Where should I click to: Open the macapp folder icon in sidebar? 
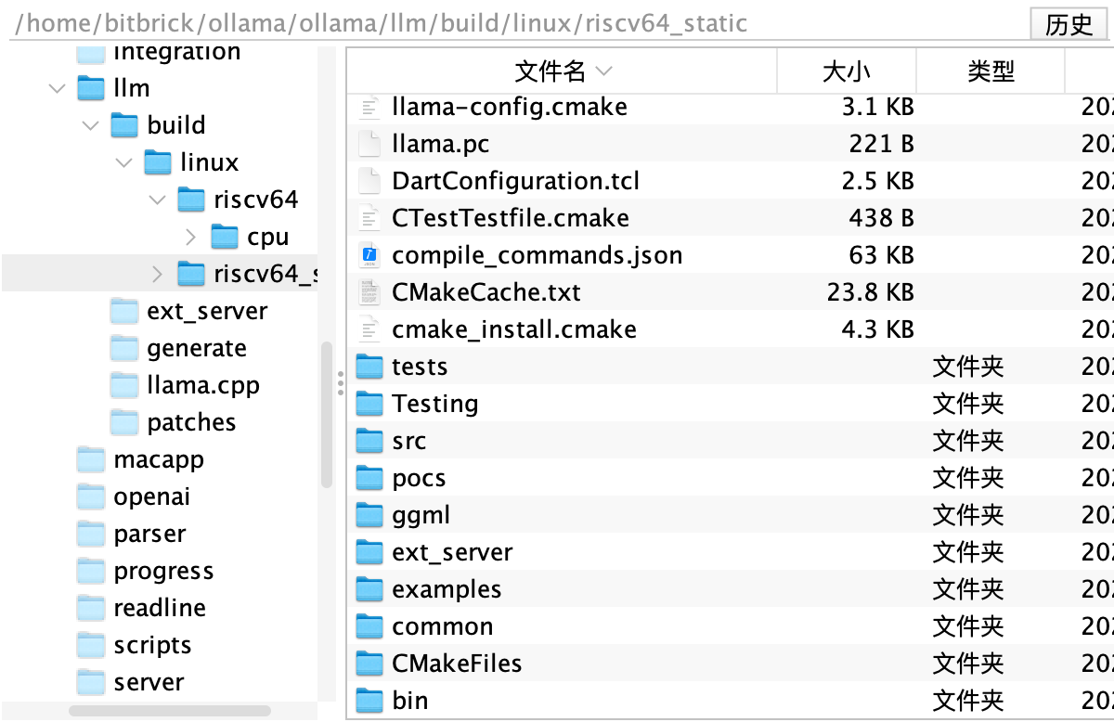pyautogui.click(x=91, y=459)
